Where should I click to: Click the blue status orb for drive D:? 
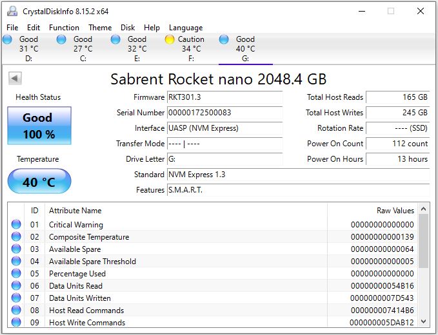coord(8,39)
